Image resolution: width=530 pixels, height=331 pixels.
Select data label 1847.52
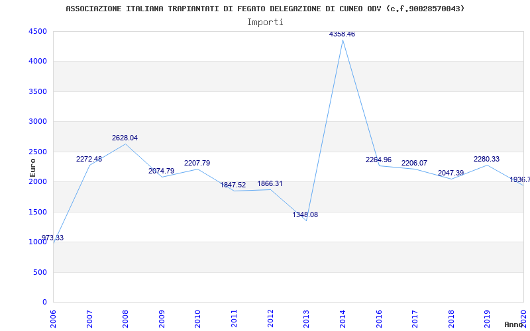coord(233,185)
